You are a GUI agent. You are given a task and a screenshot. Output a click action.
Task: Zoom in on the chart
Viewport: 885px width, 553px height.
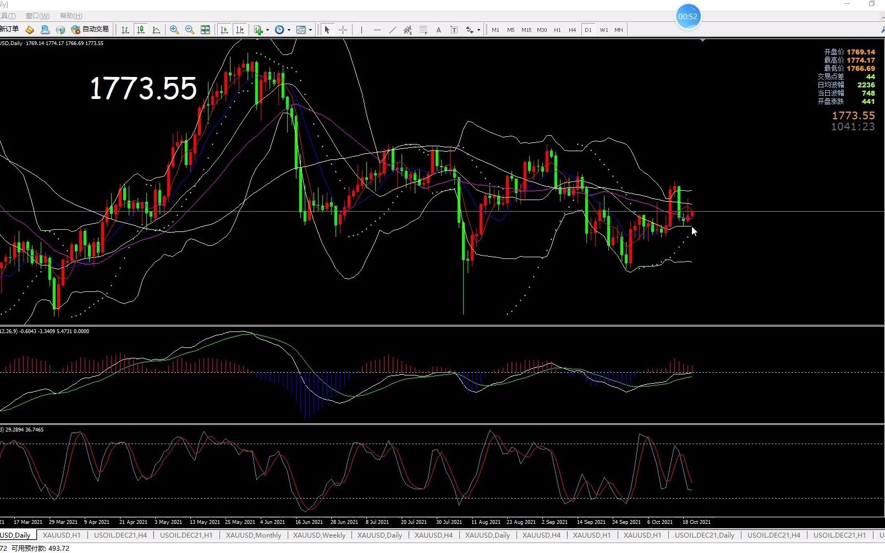[x=174, y=30]
